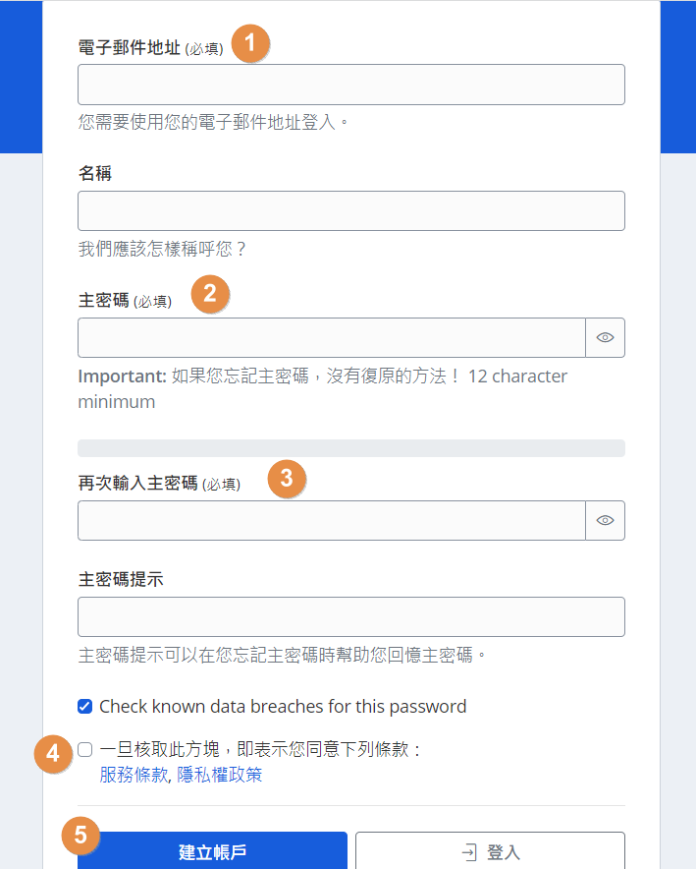Click the 電子郵件地址 email input field
The image size is (696, 869).
[x=350, y=85]
